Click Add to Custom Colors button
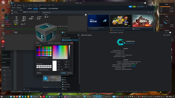Screen dimensions: 175x98 coord(44,70)
